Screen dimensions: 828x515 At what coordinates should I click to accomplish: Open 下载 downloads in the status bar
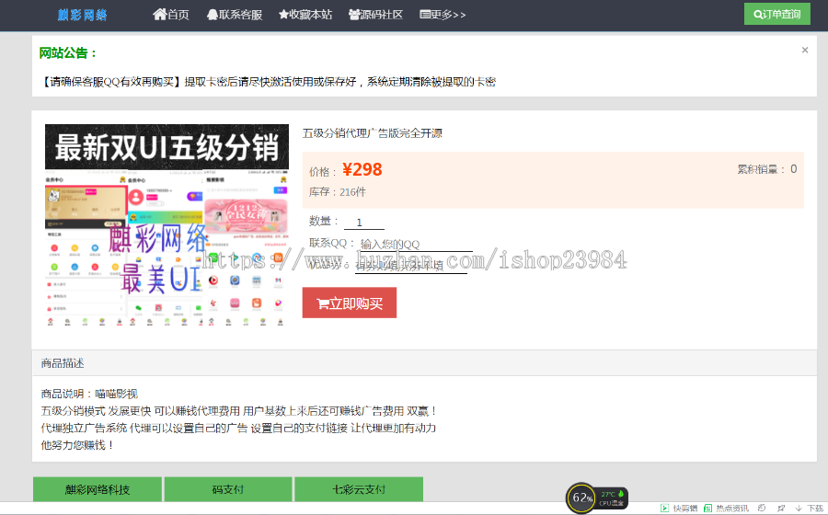[x=810, y=509]
